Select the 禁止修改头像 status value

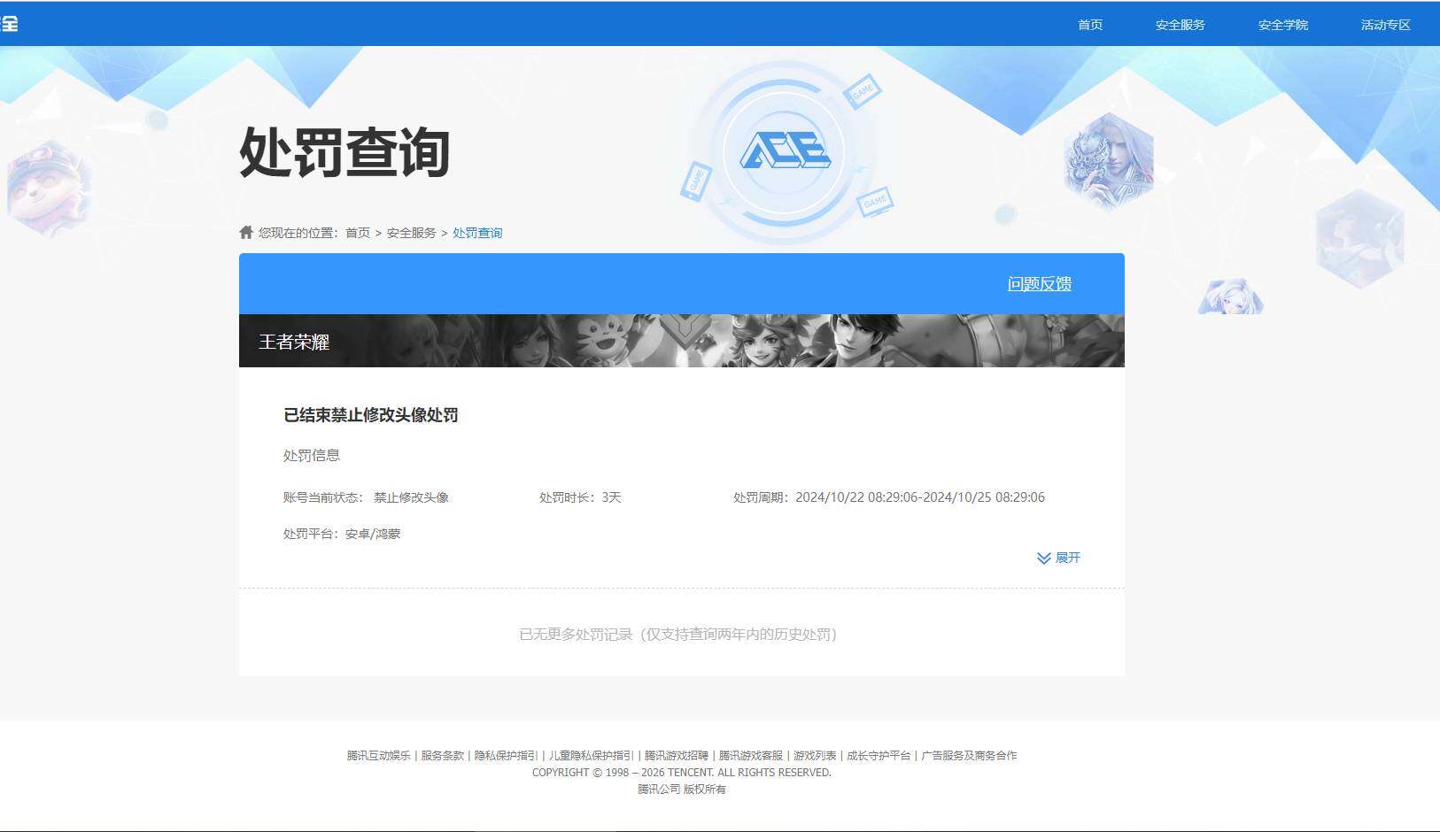[x=411, y=497]
